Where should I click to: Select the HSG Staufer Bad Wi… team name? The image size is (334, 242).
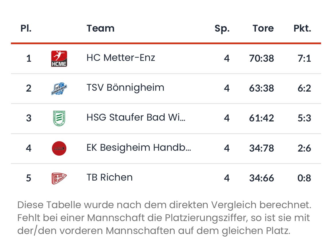[136, 117]
